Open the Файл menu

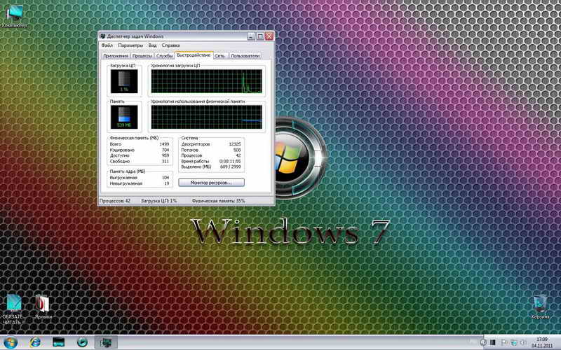(x=107, y=45)
